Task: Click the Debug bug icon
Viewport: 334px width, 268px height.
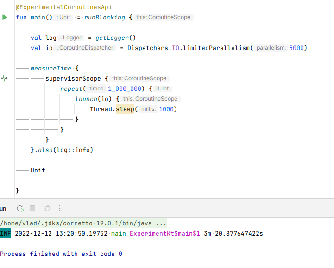Action: pyautogui.click(x=48, y=209)
